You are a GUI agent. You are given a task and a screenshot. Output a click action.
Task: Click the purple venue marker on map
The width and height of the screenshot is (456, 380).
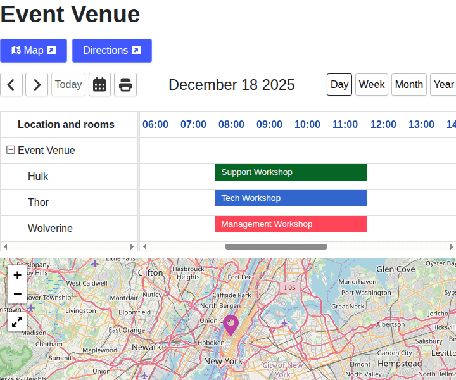[231, 325]
